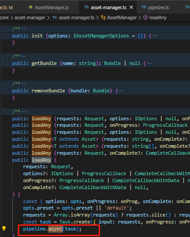Click the highlighted 'async' in pipeline.async(task)
Screen dimensions: 190x237
pos(55,229)
